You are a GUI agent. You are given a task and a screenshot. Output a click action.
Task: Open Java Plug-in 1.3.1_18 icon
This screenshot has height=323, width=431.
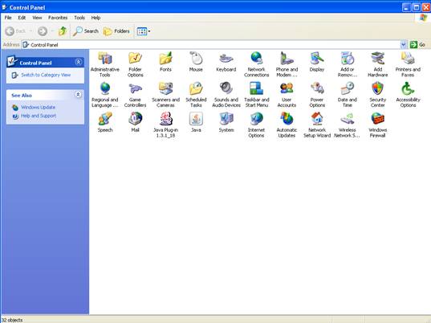tap(165, 119)
